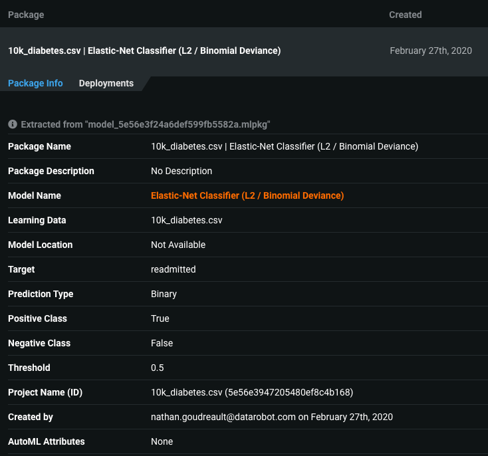Click the Project Name ID value
This screenshot has width=488, height=456.
(x=251, y=392)
